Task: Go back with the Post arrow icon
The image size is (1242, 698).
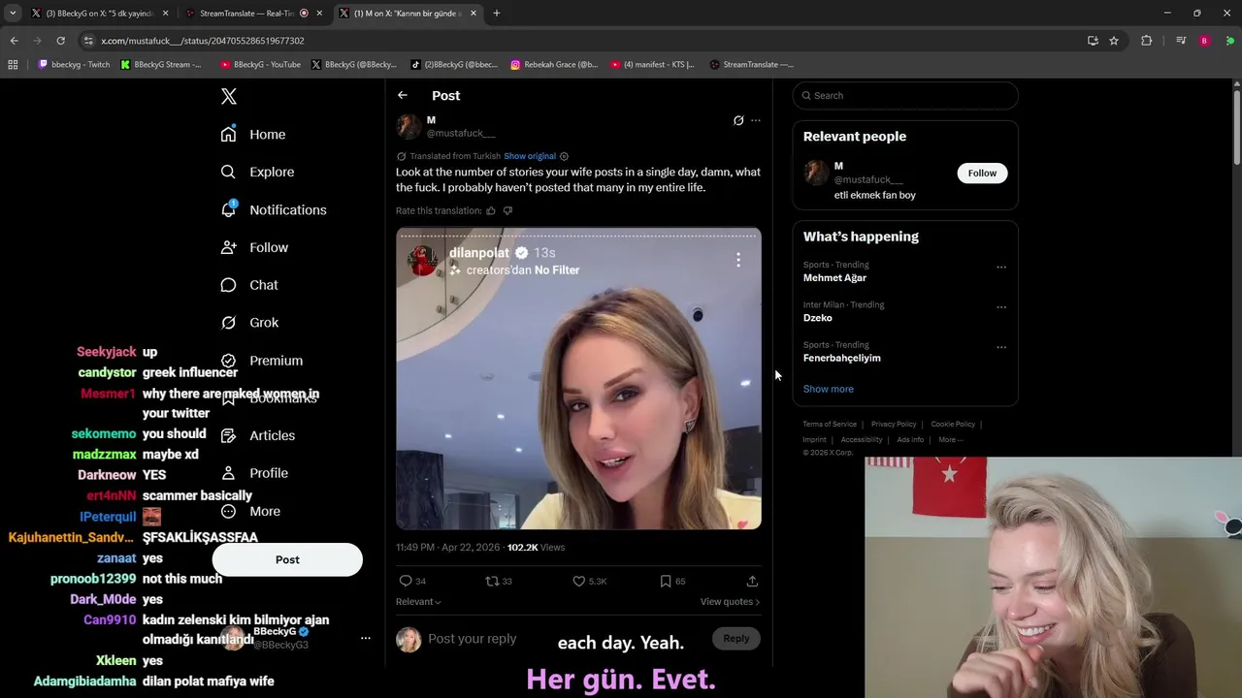Action: click(x=403, y=95)
